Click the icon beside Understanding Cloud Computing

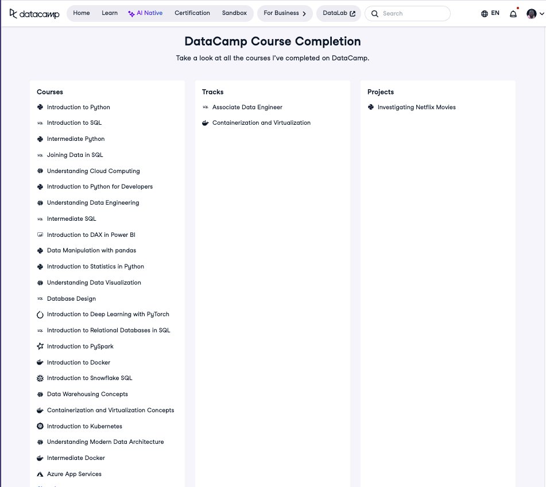(x=40, y=171)
